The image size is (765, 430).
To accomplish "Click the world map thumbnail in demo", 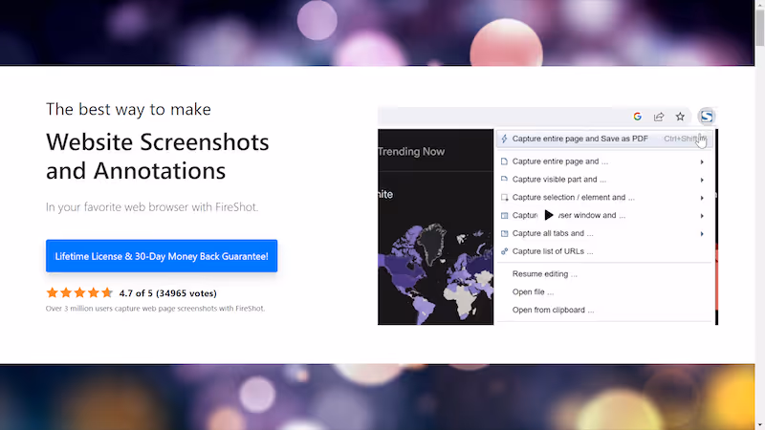I will tap(436, 273).
